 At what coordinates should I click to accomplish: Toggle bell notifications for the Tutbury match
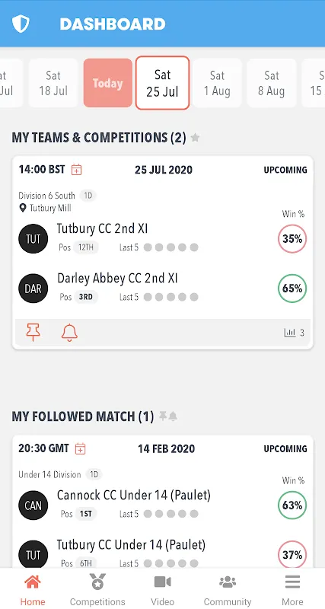pyautogui.click(x=69, y=333)
